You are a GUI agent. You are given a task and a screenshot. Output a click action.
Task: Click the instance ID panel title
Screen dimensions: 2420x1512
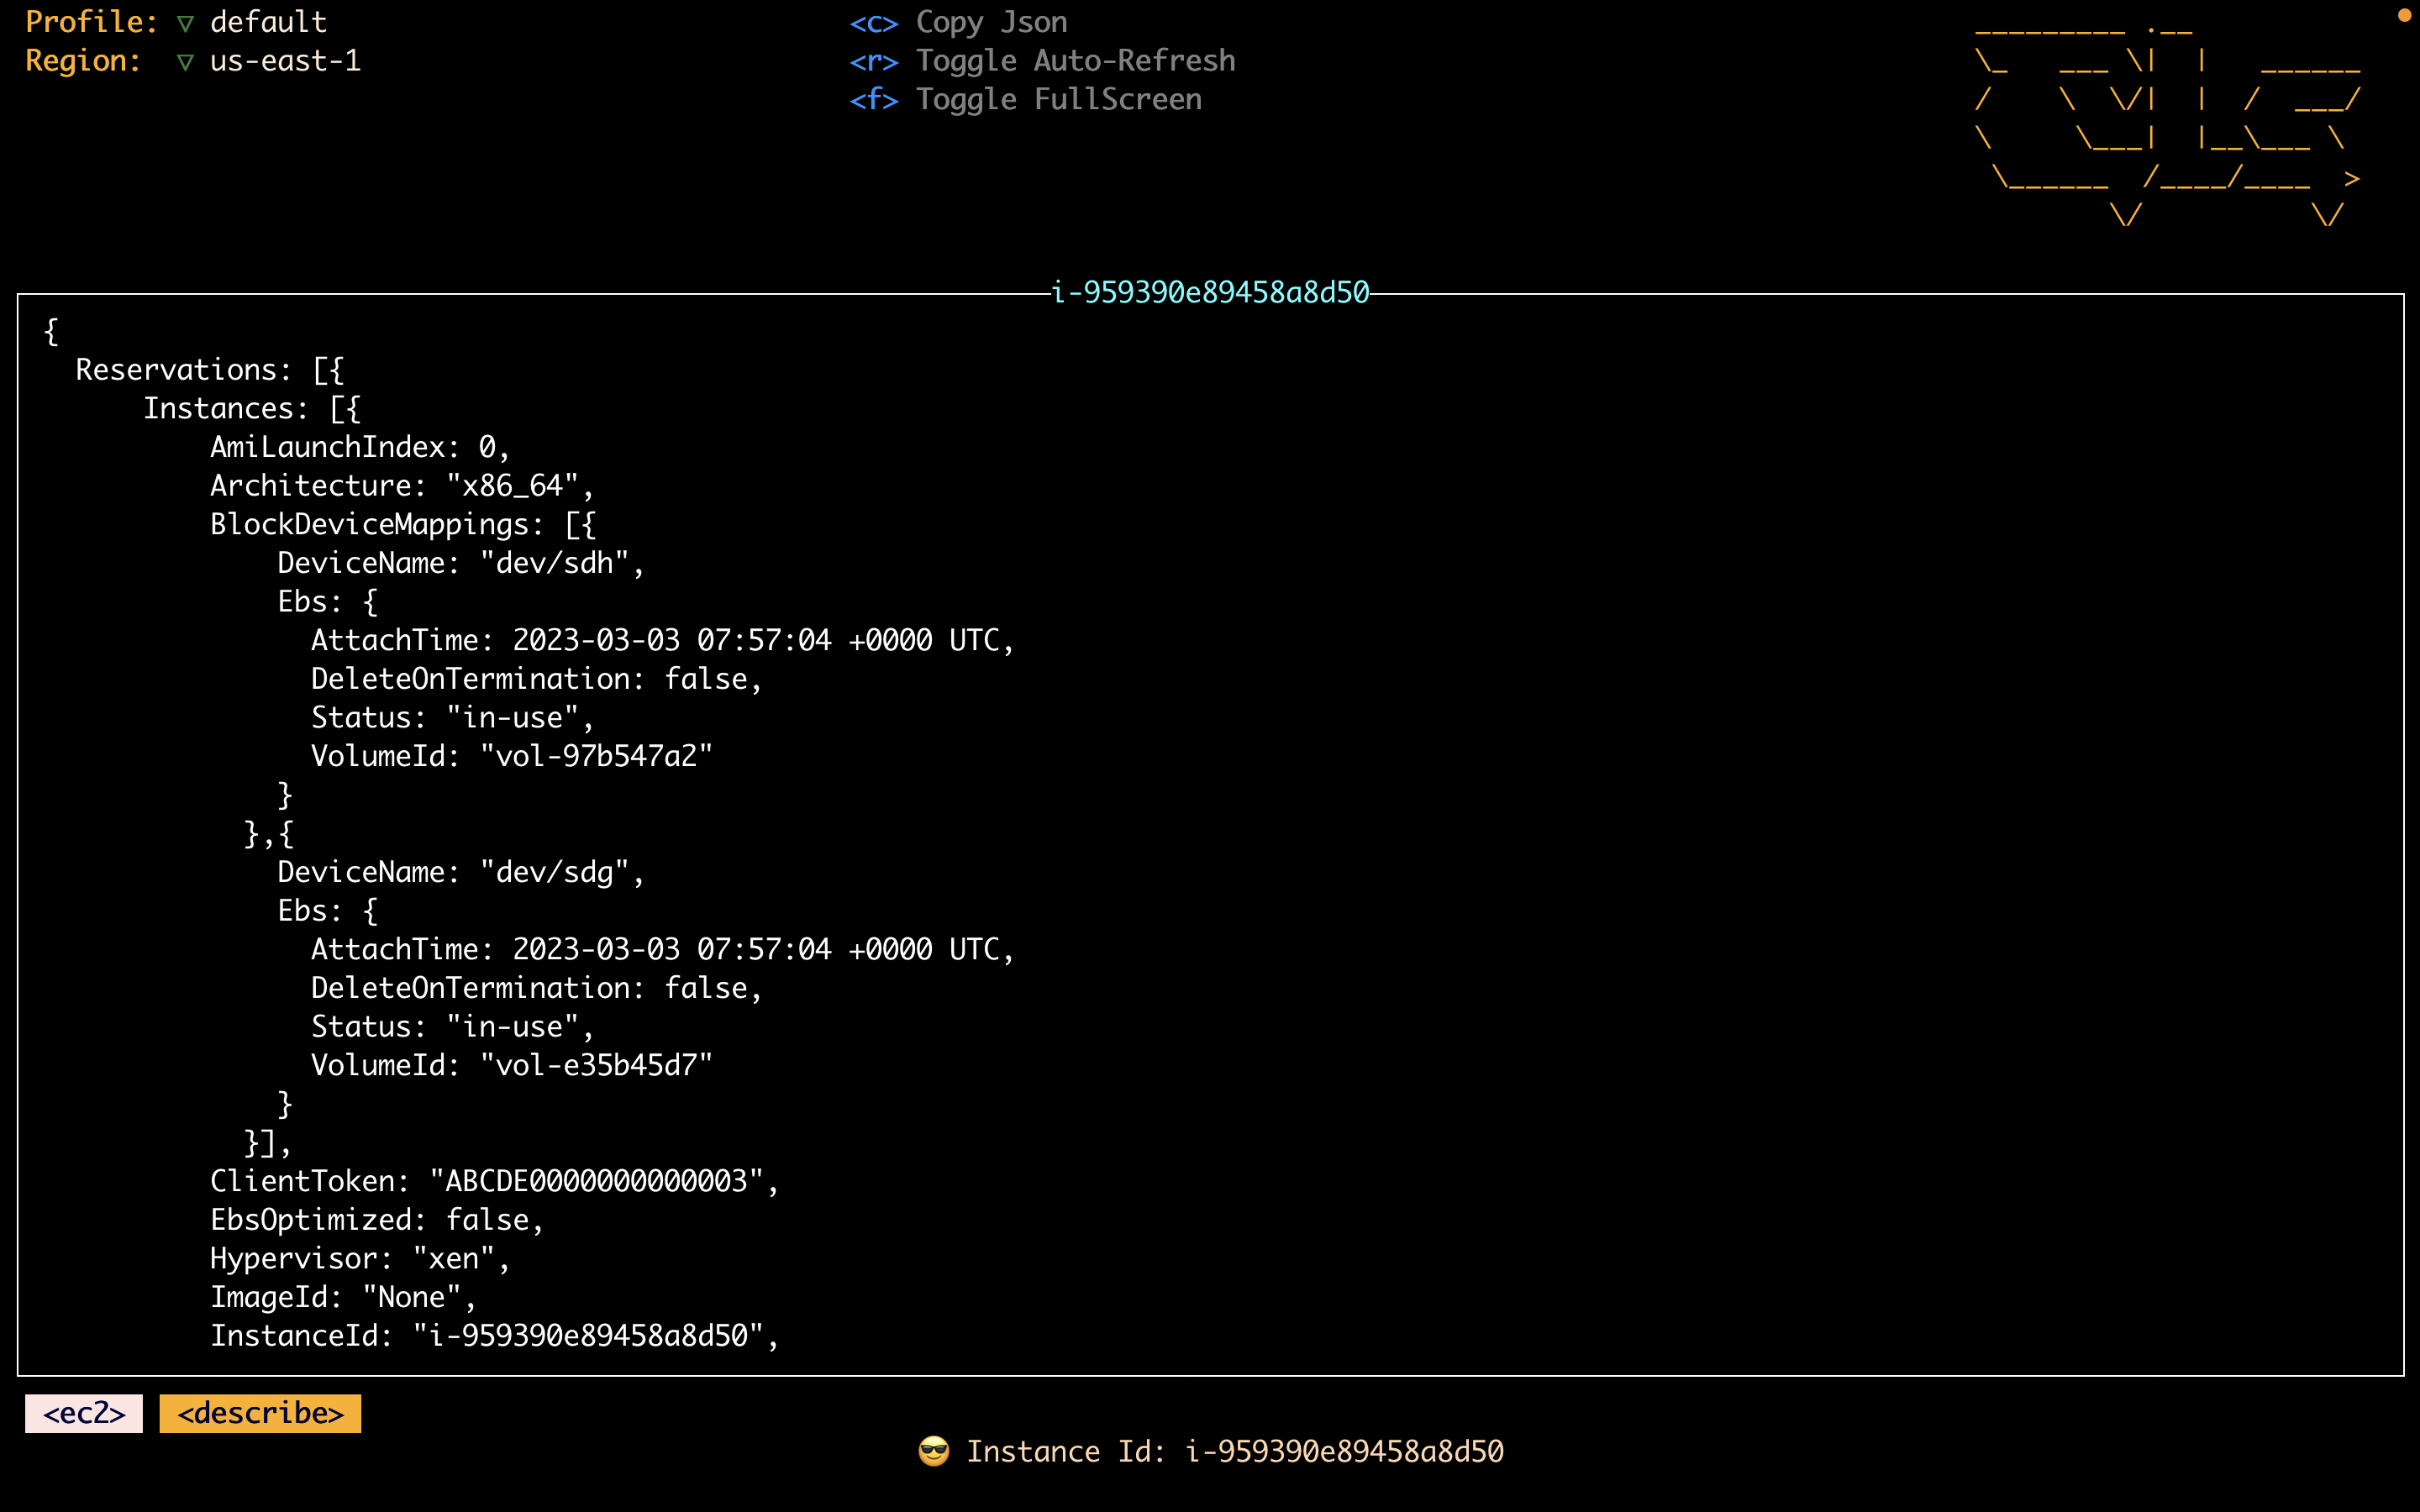tap(1210, 292)
